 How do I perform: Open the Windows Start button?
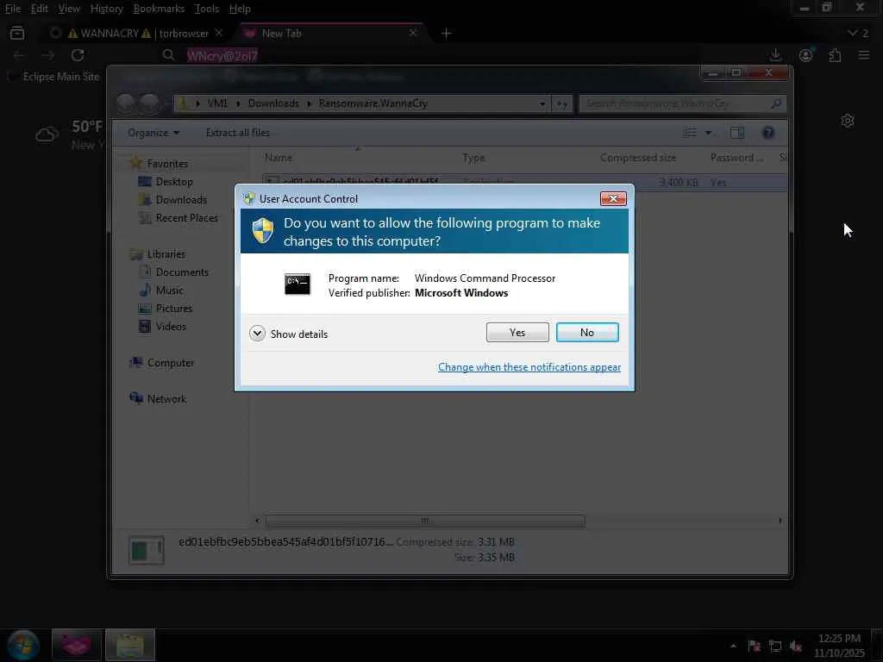pyautogui.click(x=22, y=645)
